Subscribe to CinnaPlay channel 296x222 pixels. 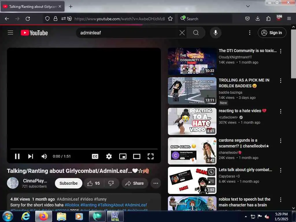point(69,183)
